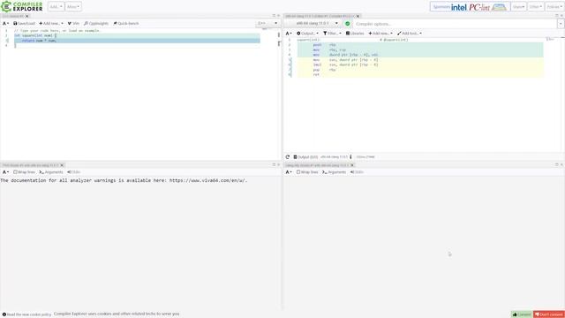Open the Policies dropdown menu
565x318 pixels.
(554, 6)
